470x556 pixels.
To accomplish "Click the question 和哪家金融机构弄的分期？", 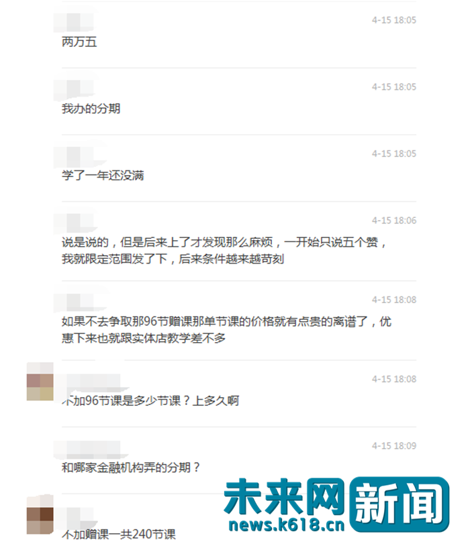I will 131,467.
